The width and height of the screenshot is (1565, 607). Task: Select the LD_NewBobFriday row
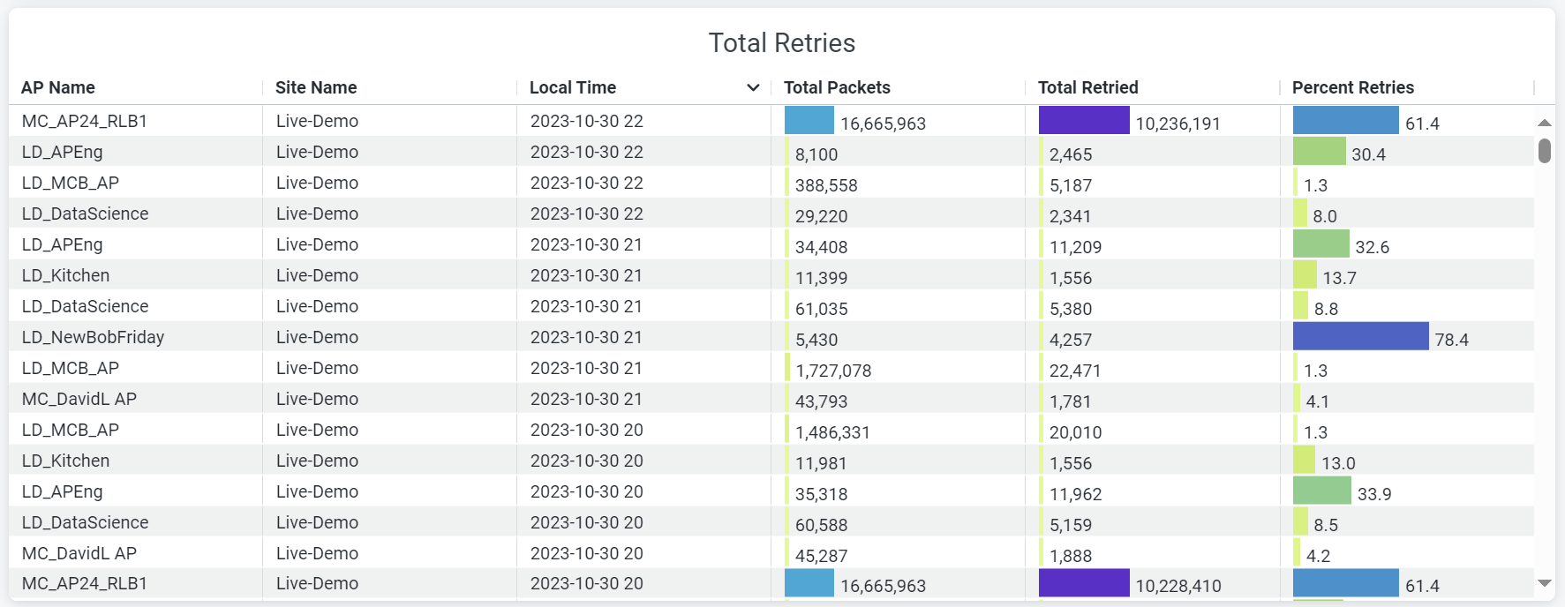coord(93,337)
